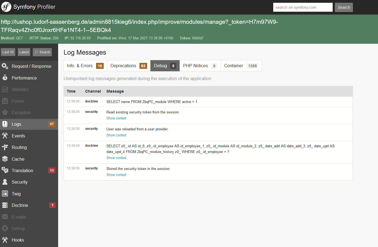
Task: Click the Channel column header
Action: 93,91
